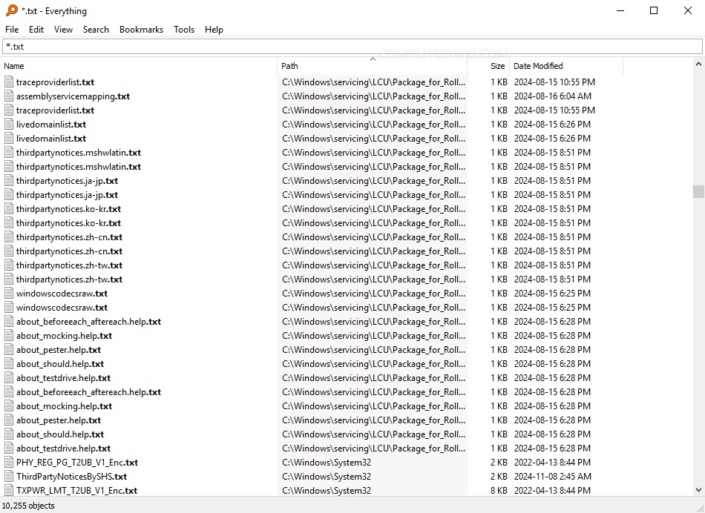Select the TXPWR_LMT_T2UB_V1_Enc.txt file name

tap(76, 491)
